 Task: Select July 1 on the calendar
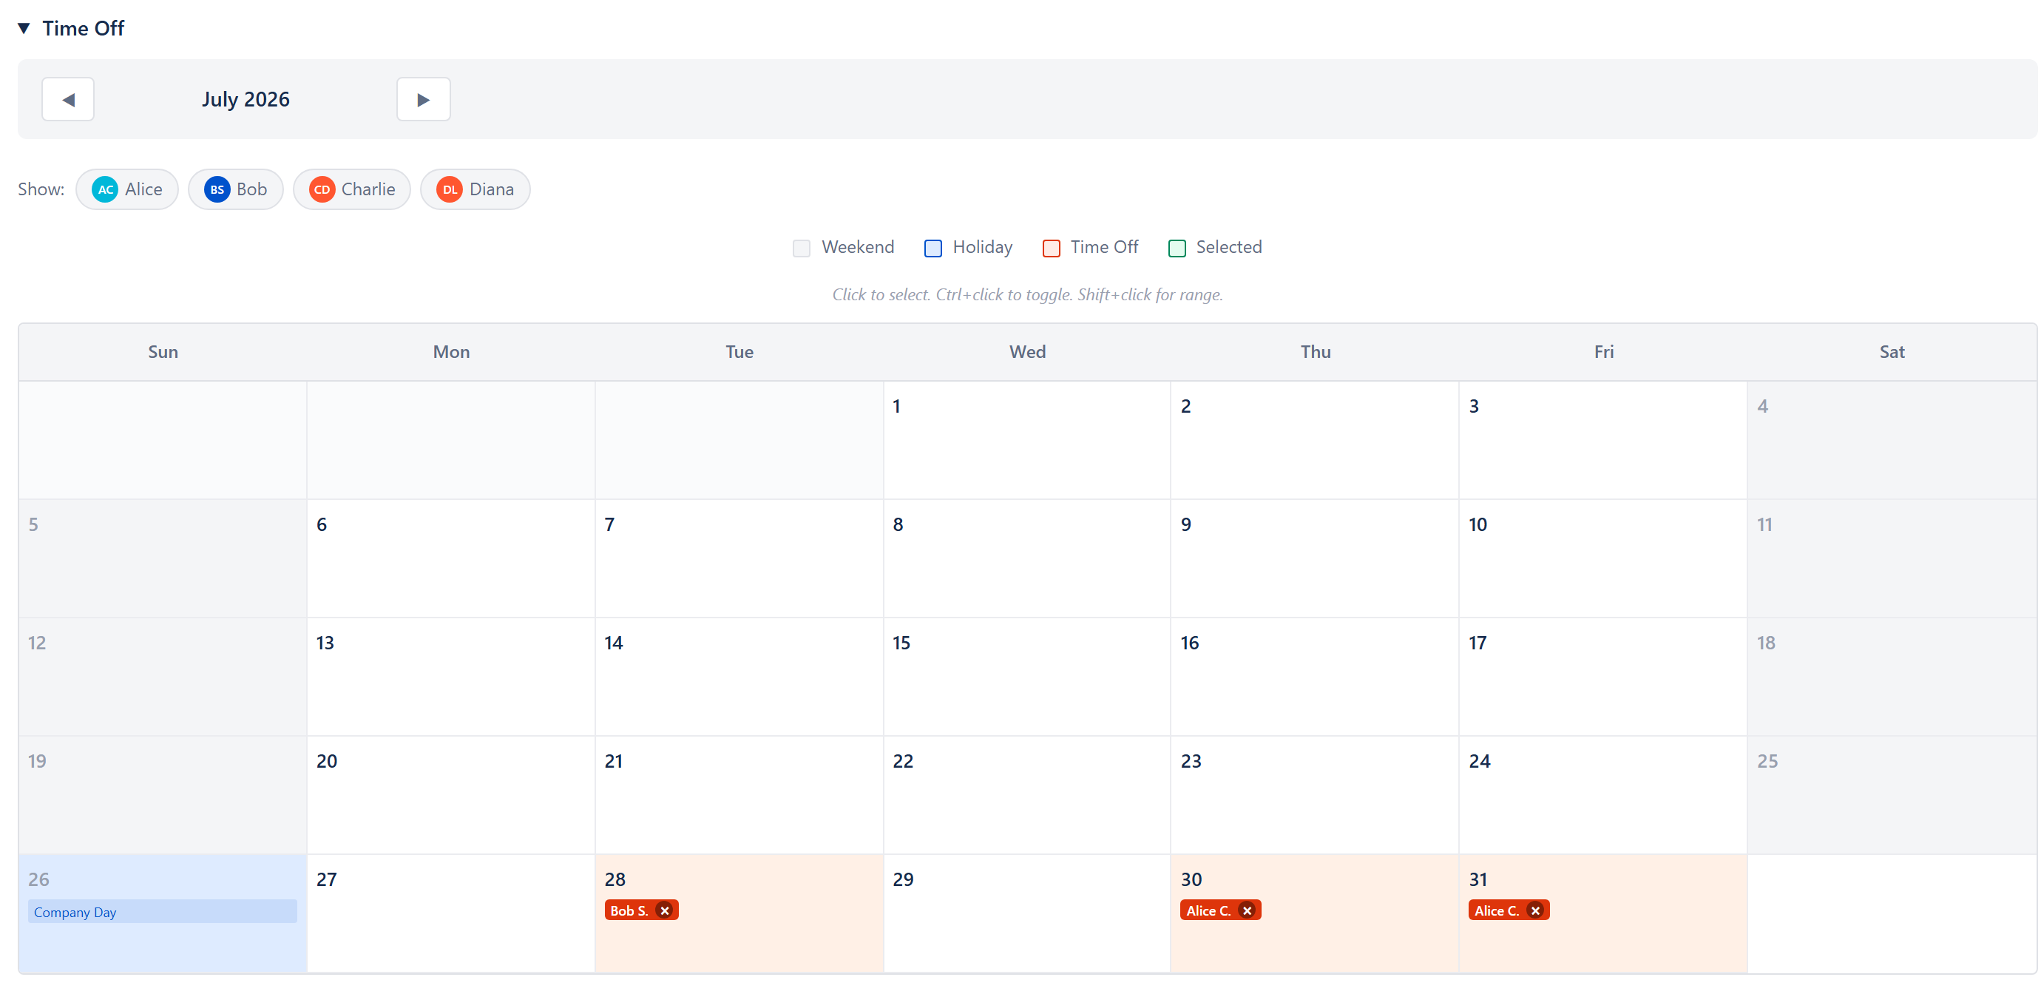coord(1027,441)
